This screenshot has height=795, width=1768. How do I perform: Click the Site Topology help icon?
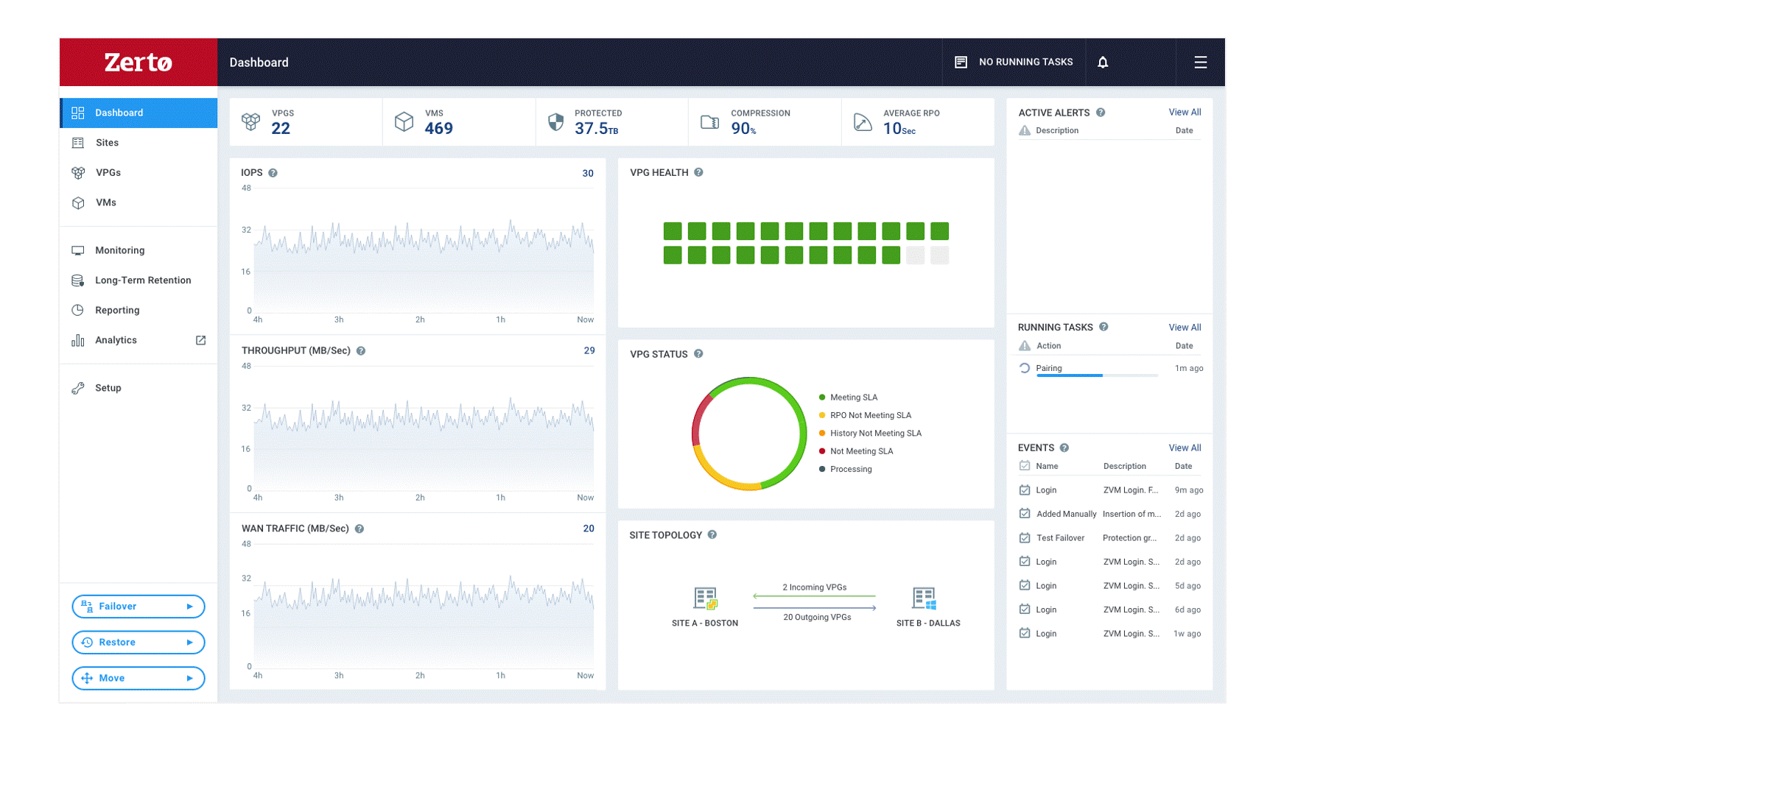712,535
